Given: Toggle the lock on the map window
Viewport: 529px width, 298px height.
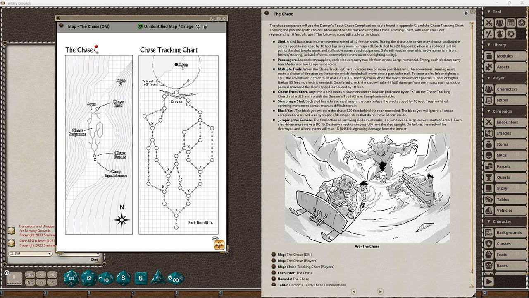Looking at the screenshot, I should 205,26.
